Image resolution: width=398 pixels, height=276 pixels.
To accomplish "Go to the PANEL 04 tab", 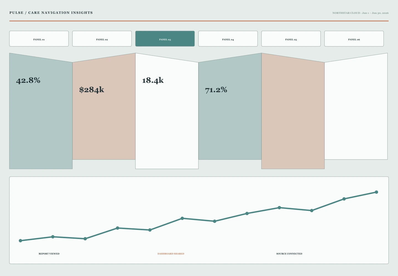I will (228, 39).
